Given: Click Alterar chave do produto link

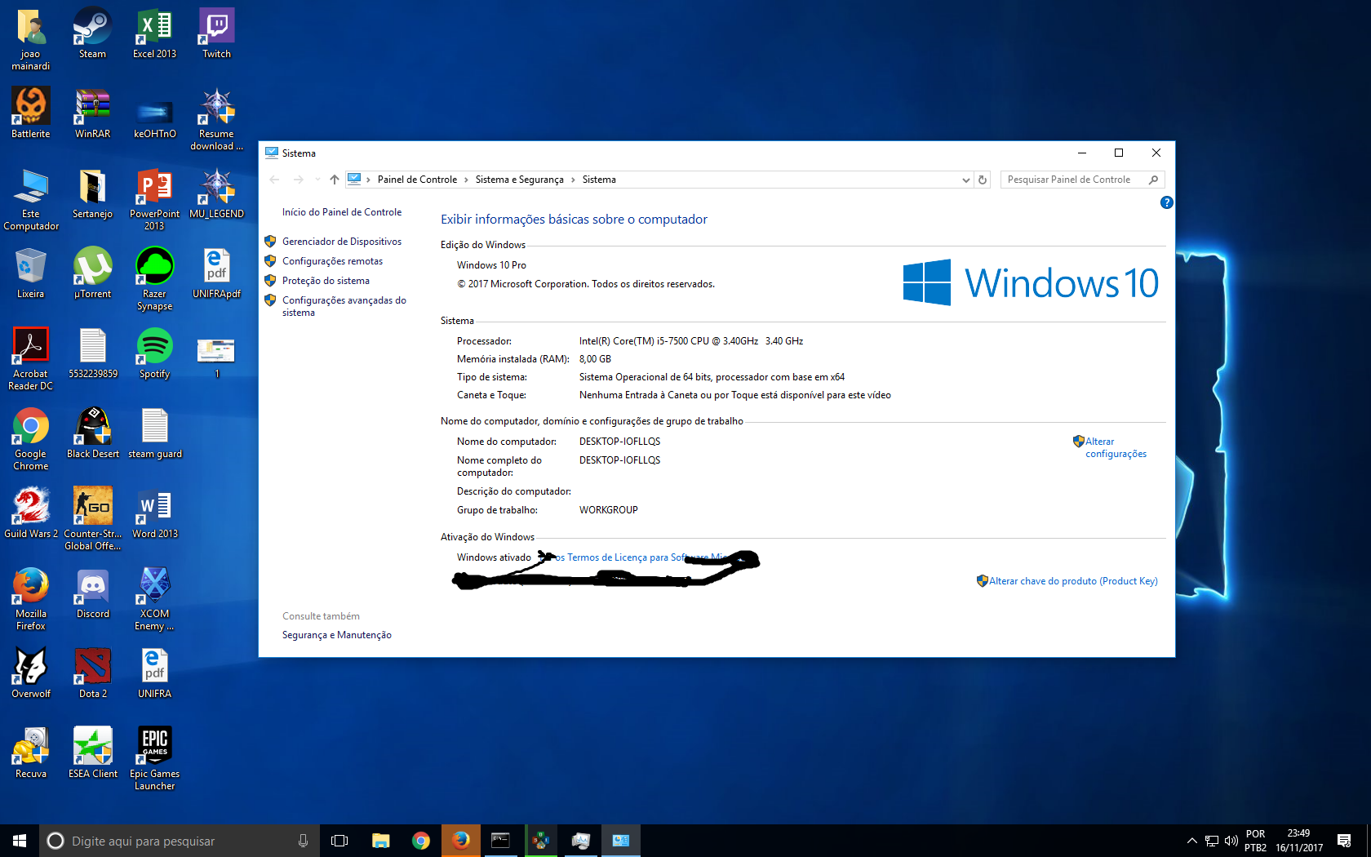Looking at the screenshot, I should pyautogui.click(x=1073, y=581).
